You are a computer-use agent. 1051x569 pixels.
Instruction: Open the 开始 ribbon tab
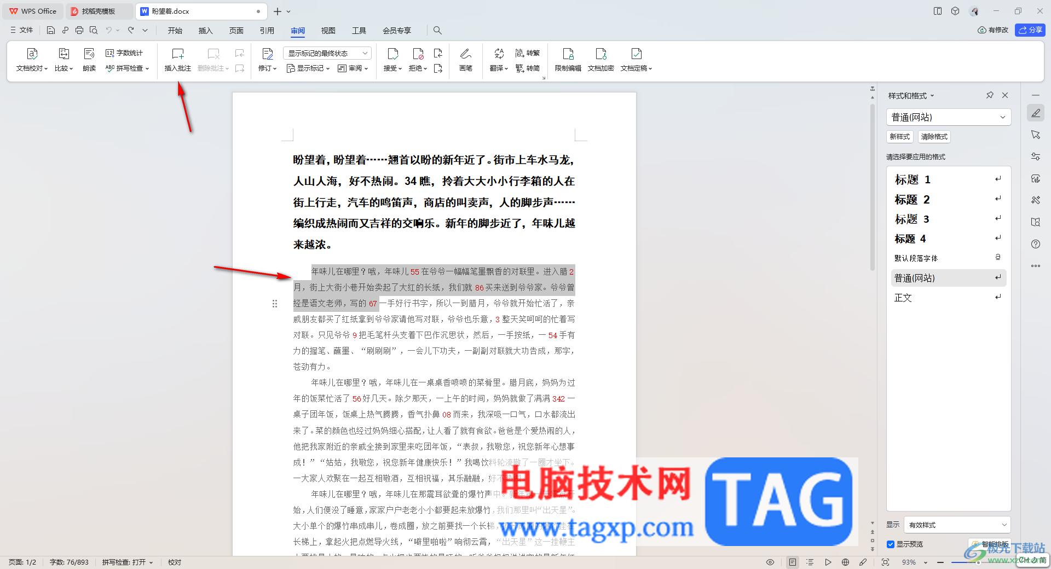(175, 30)
